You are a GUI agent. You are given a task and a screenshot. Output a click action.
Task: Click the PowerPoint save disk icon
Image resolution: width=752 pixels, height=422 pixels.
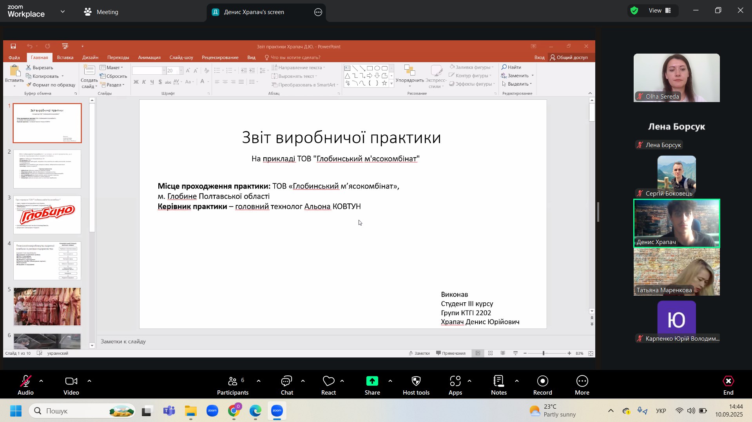pyautogui.click(x=13, y=46)
